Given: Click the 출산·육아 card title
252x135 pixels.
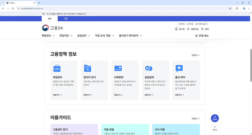Looking at the screenshot, I should 180,77.
